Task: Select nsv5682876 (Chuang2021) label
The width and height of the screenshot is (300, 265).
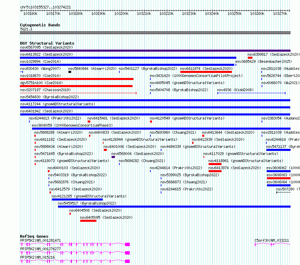Action: pyautogui.click(x=71, y=182)
